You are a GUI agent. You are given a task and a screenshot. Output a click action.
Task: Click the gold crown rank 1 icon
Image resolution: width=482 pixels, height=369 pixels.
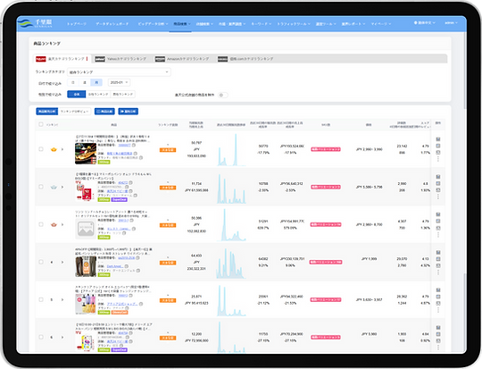[54, 149]
